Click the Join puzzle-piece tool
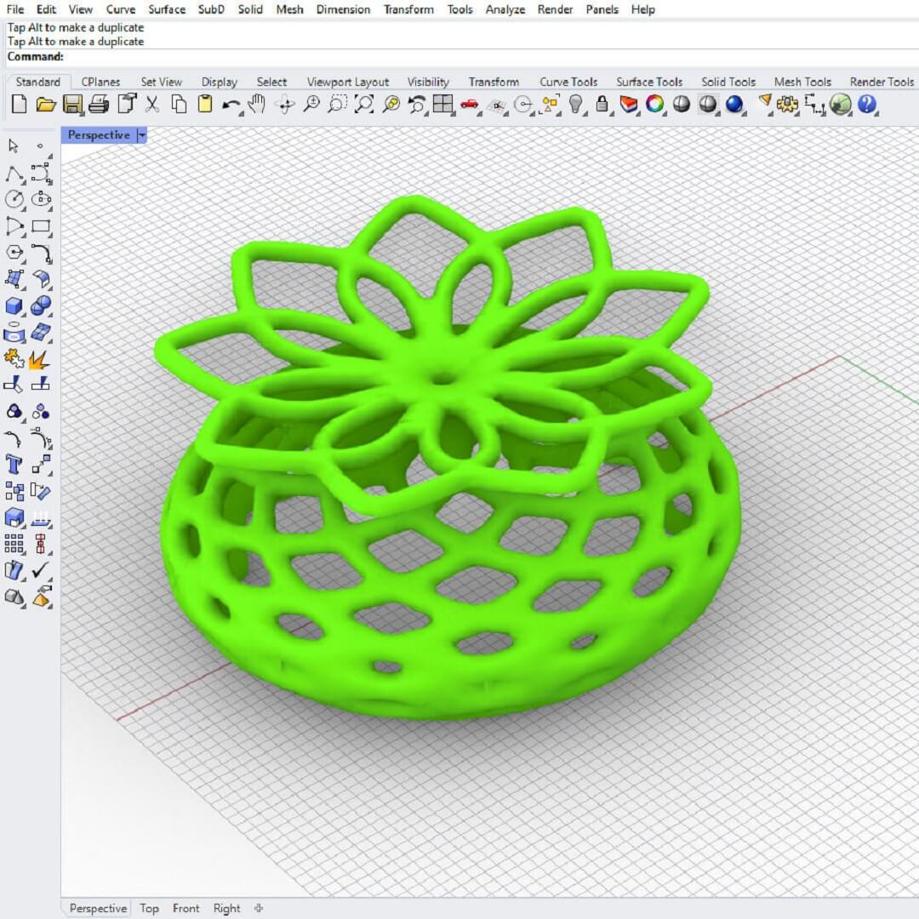Screen dimensions: 919x919 point(14,359)
